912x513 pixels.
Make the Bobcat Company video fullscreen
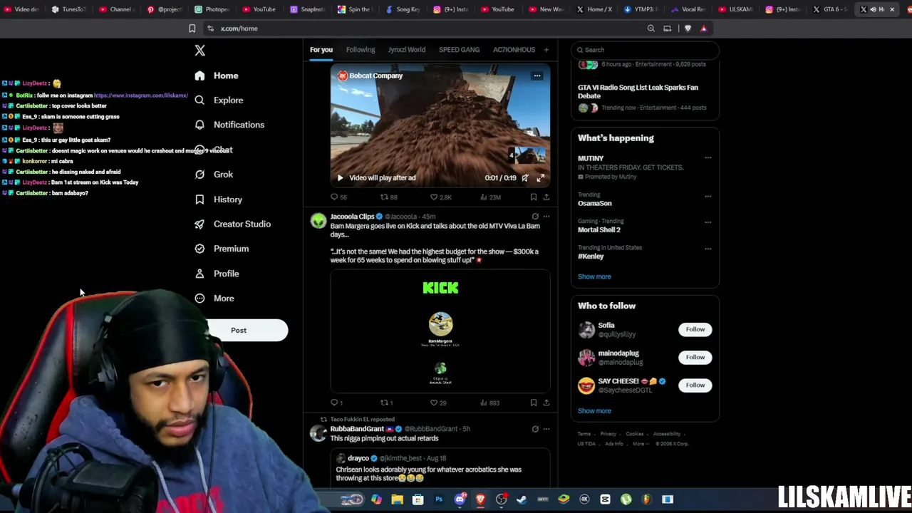541,178
